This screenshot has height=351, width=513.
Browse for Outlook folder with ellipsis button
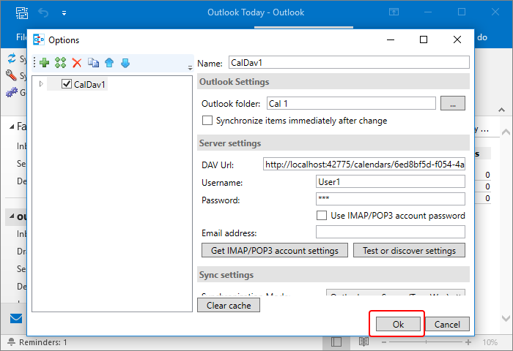[x=453, y=103]
